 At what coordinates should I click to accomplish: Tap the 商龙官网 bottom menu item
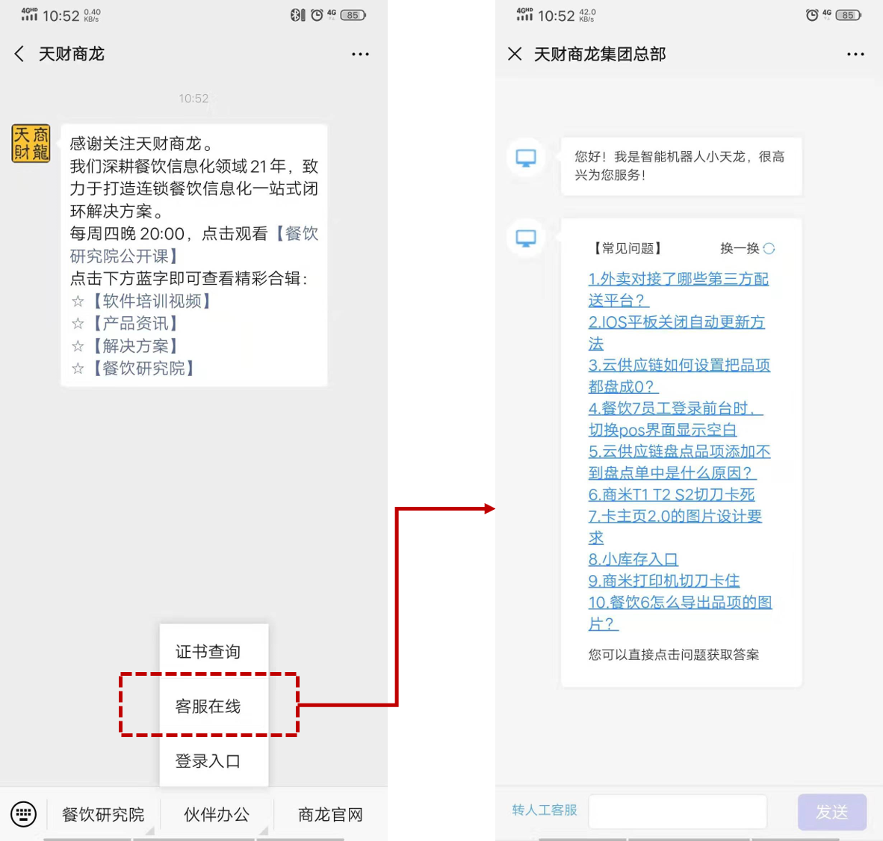[x=330, y=815]
